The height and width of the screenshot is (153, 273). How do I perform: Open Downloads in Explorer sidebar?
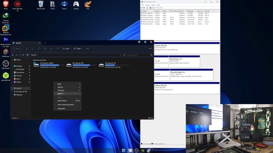(x=20, y=69)
